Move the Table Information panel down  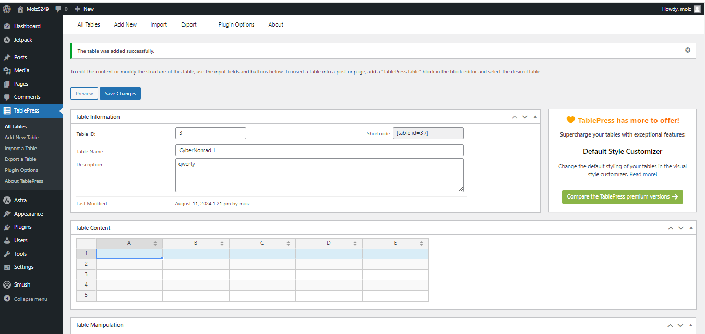point(525,117)
